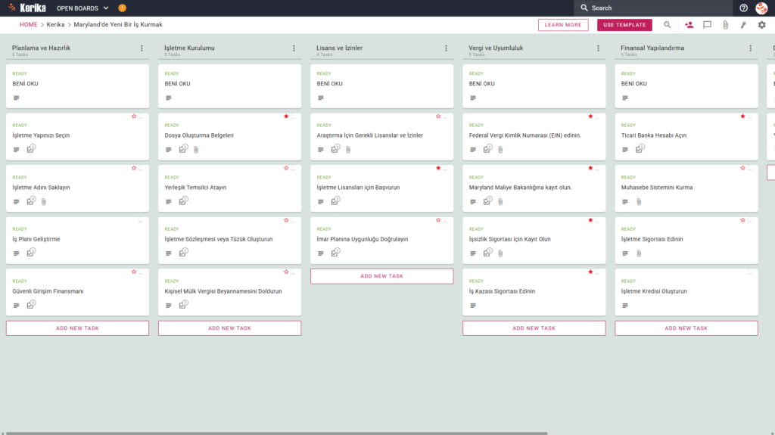
Task: Go to HOME breadcrumb link
Action: pyautogui.click(x=29, y=25)
